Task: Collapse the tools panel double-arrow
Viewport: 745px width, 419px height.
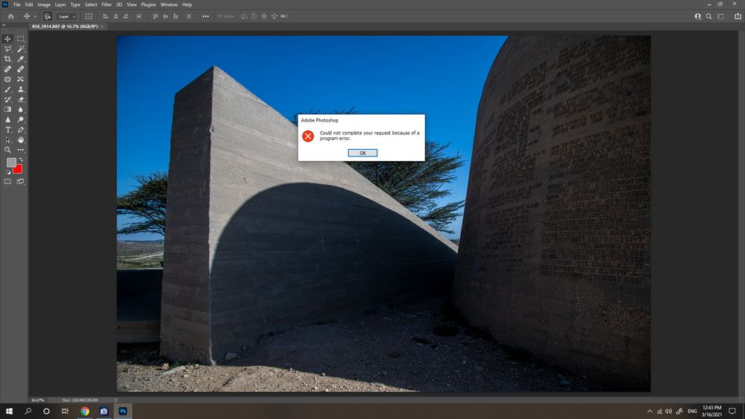Action: pyautogui.click(x=4, y=25)
